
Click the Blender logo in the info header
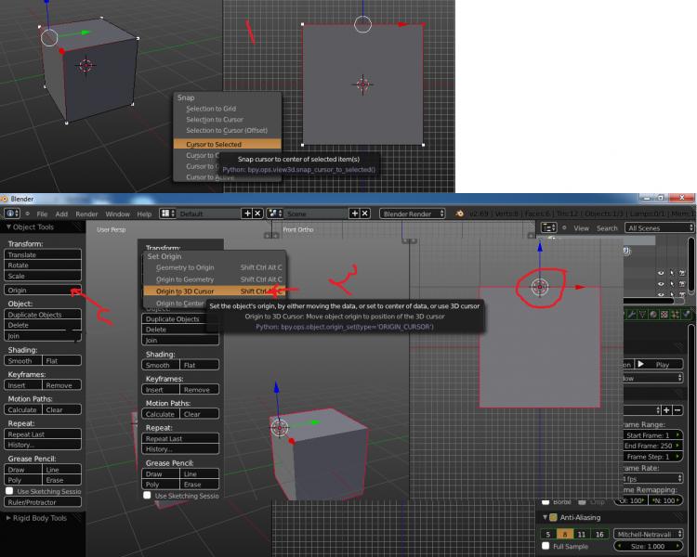tap(460, 214)
